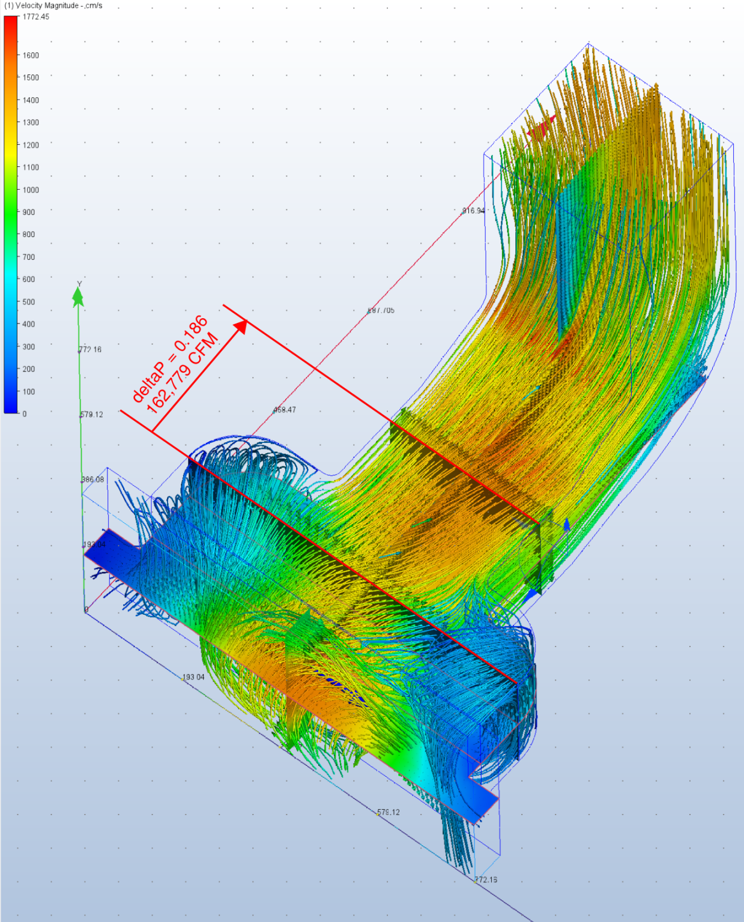744x922 pixels.
Task: Click the 193.04 dimension on the lower edge
Action: point(193,676)
